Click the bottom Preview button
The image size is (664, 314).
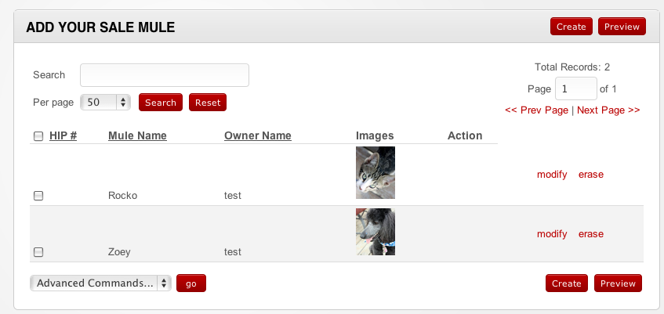(x=618, y=283)
